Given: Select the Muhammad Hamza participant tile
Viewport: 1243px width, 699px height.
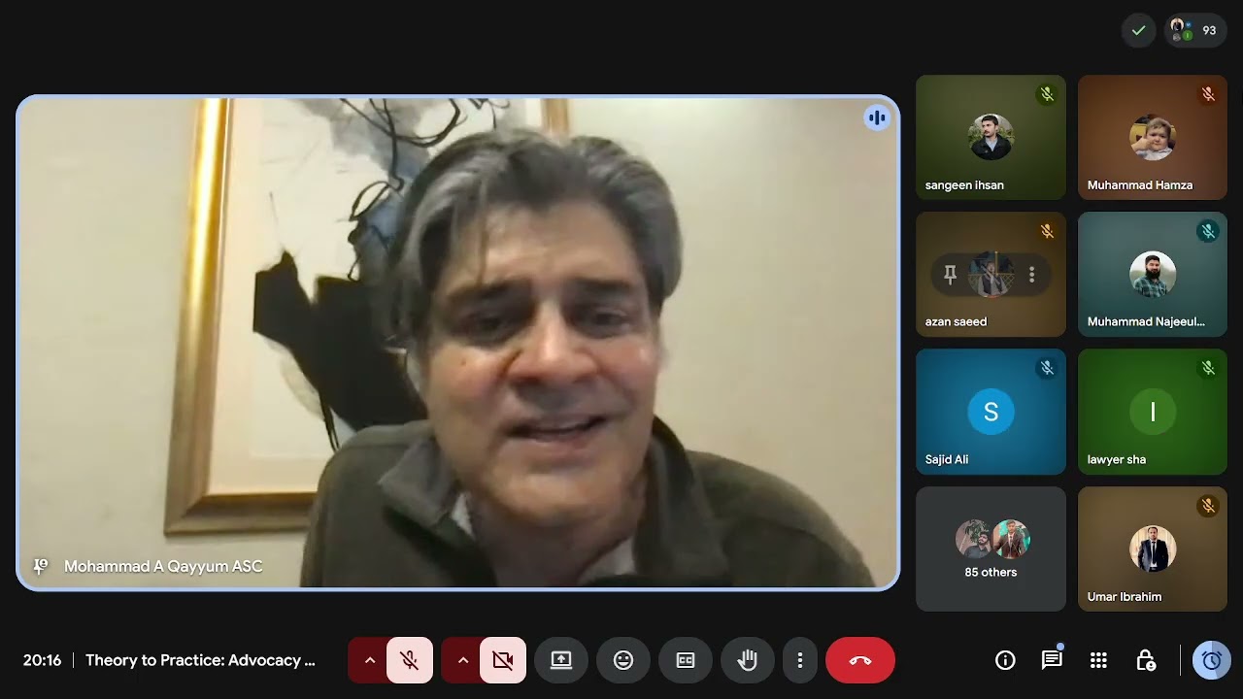Looking at the screenshot, I should click(1152, 138).
